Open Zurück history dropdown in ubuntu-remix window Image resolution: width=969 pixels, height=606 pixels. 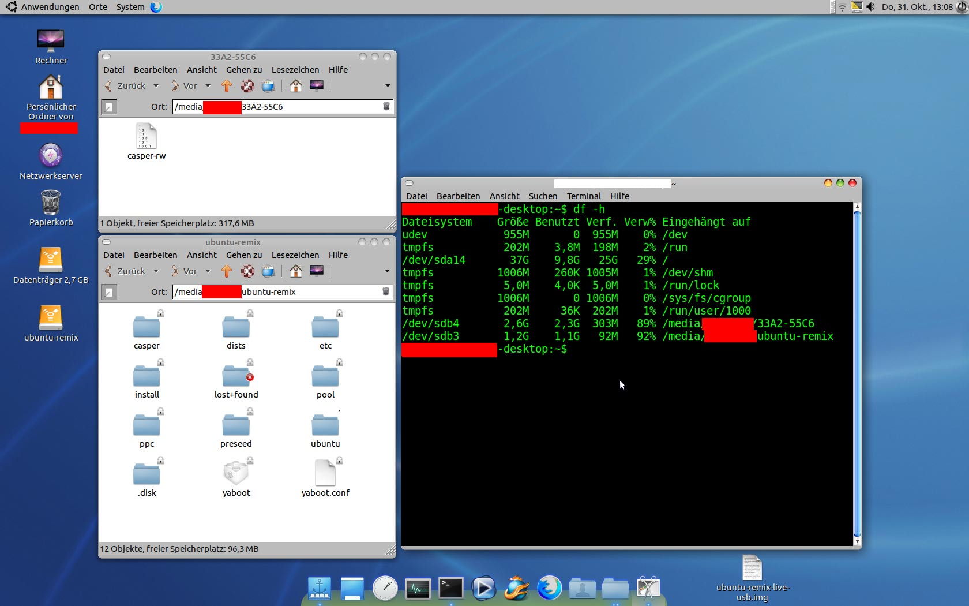tap(156, 271)
